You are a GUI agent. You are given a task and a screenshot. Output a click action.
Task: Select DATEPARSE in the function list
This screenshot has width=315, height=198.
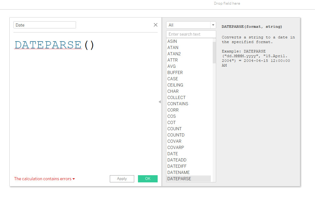coord(179,179)
